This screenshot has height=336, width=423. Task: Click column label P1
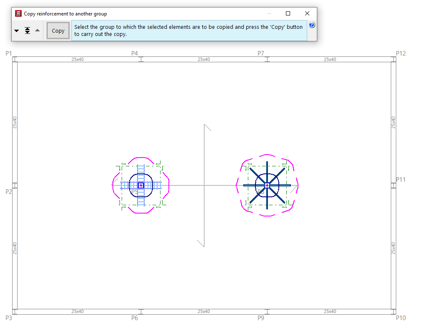(9, 53)
